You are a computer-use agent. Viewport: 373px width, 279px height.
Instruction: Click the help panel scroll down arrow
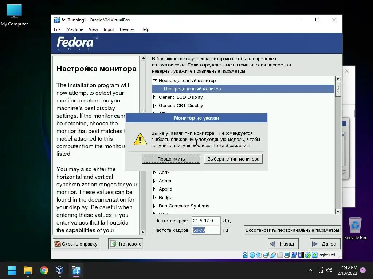[143, 232]
